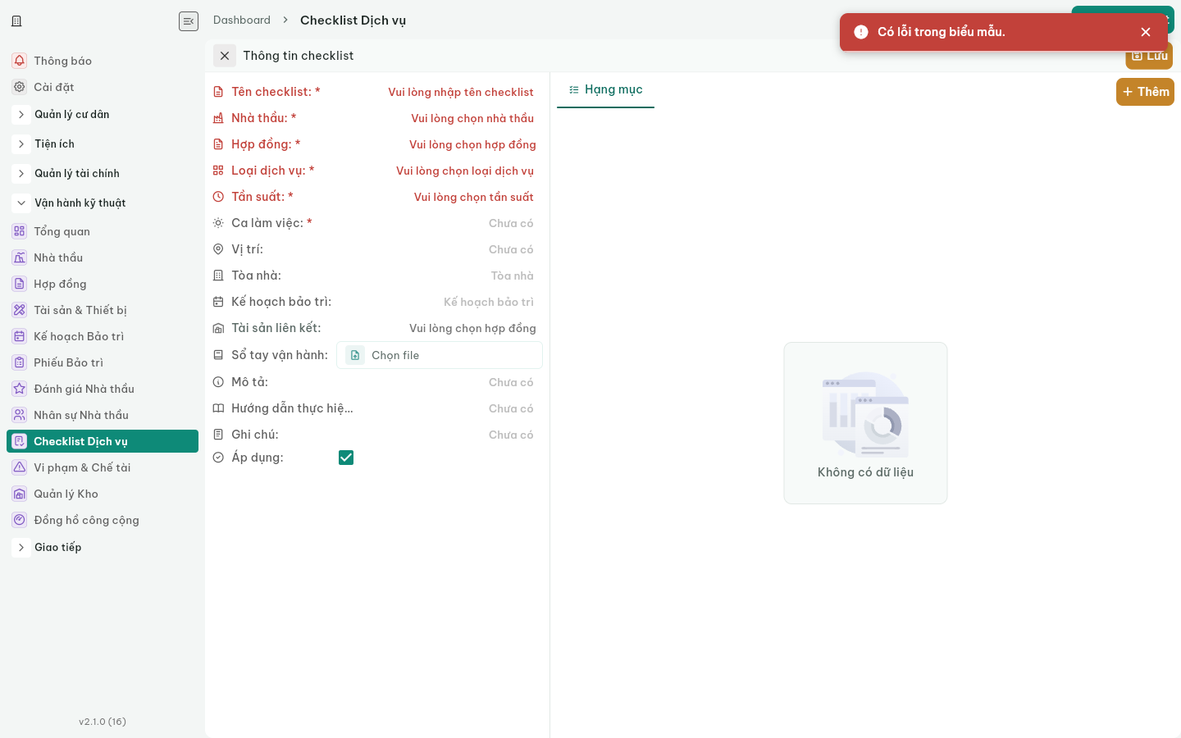1181x738 pixels.
Task: Click the clock icon beside Tần suất
Action: [x=218, y=197]
